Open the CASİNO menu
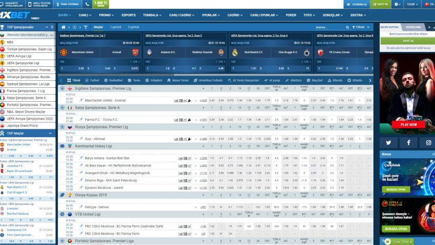Screen dimensions: 435x245 coord(235,15)
